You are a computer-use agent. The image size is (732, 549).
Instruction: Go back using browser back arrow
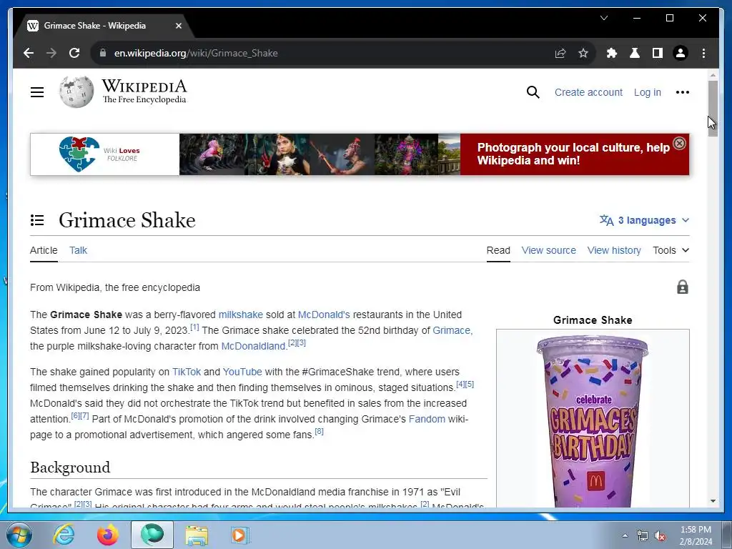[x=29, y=53]
